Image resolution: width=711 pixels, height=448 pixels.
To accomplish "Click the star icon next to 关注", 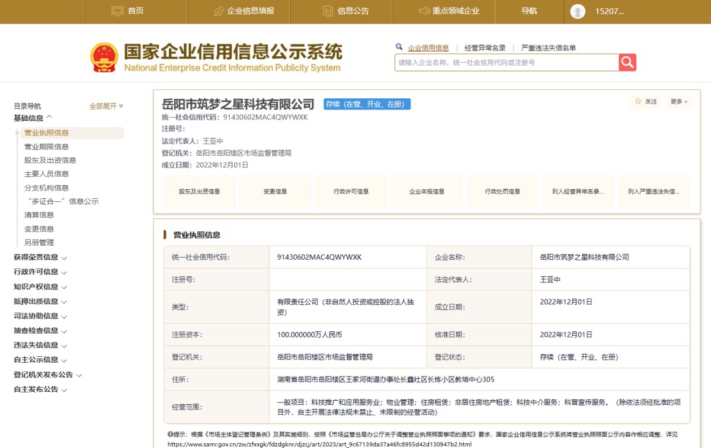I will click(x=638, y=101).
